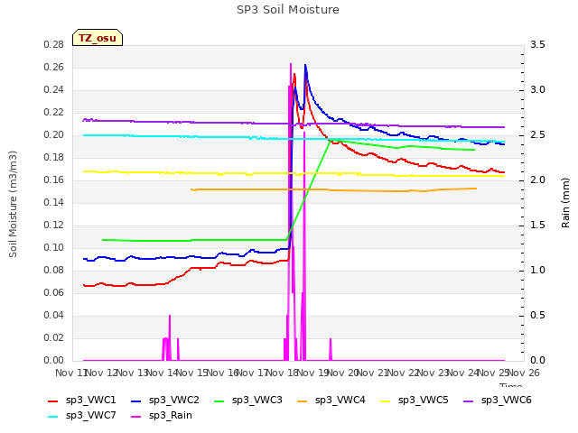Click the purple sp3_VWC6 legend swatch
Image resolution: width=578 pixels, height=433 pixels.
[469, 401]
